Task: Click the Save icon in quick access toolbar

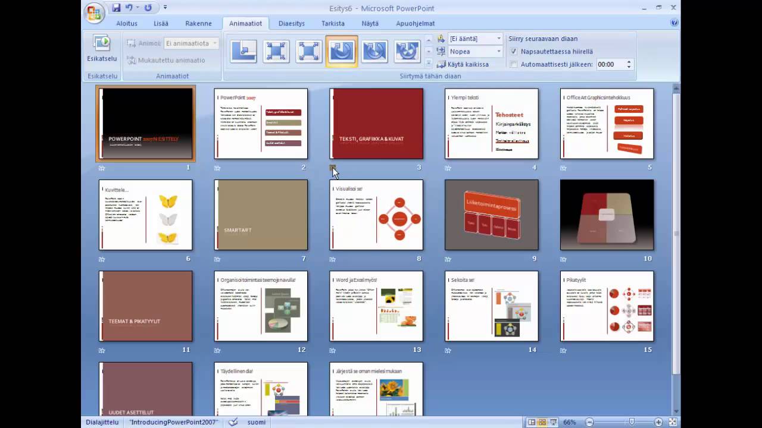Action: click(116, 8)
